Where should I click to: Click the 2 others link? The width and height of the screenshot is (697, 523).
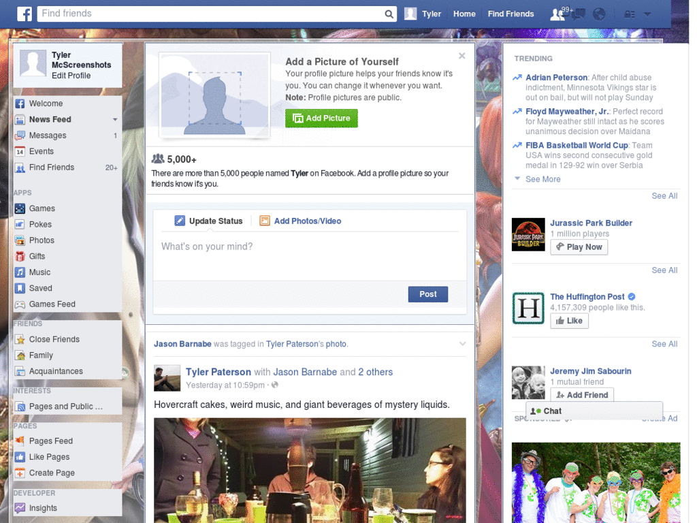tap(376, 373)
